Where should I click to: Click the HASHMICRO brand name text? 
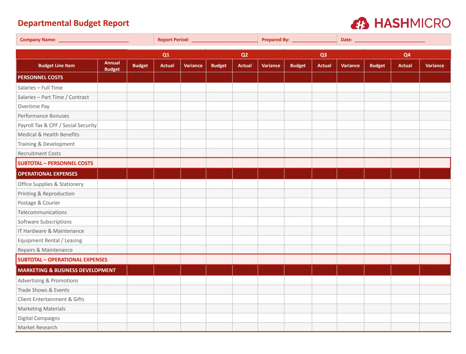click(x=412, y=23)
